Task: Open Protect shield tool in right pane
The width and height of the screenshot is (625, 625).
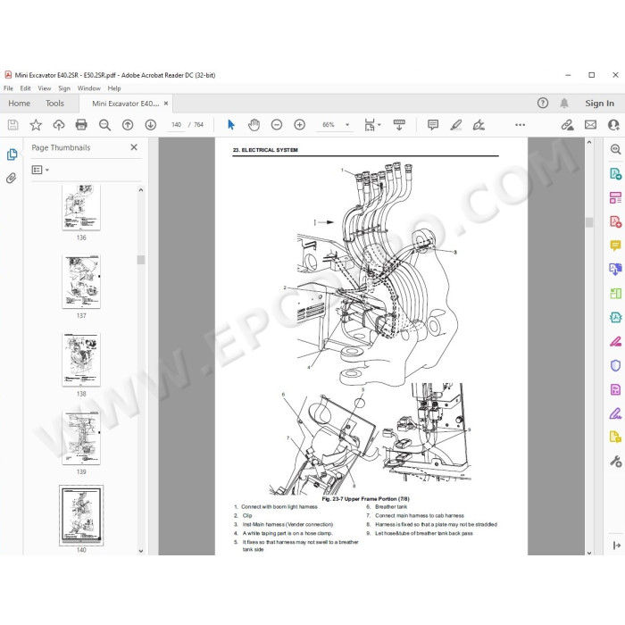Action: 615,365
